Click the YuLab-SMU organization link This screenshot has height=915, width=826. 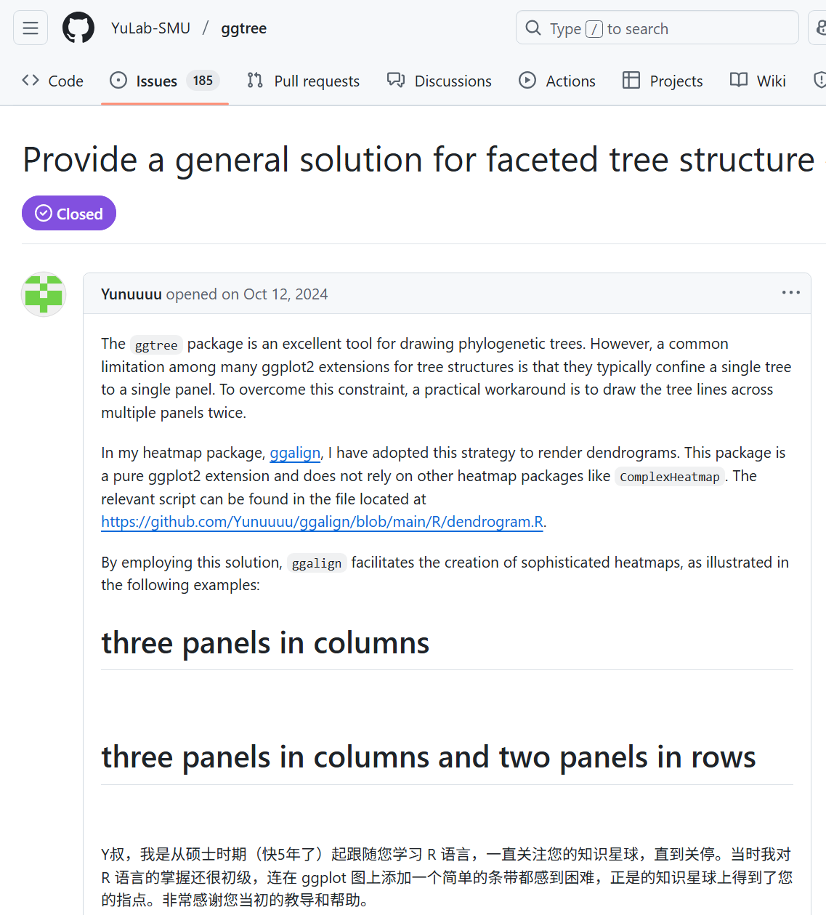pos(150,28)
